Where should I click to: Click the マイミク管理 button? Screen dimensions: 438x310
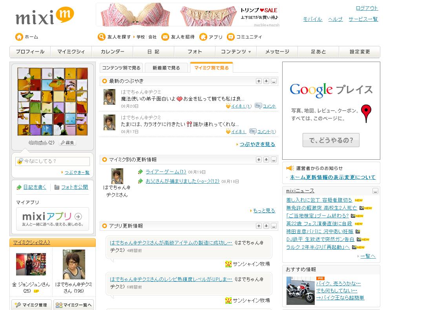pos(31,305)
